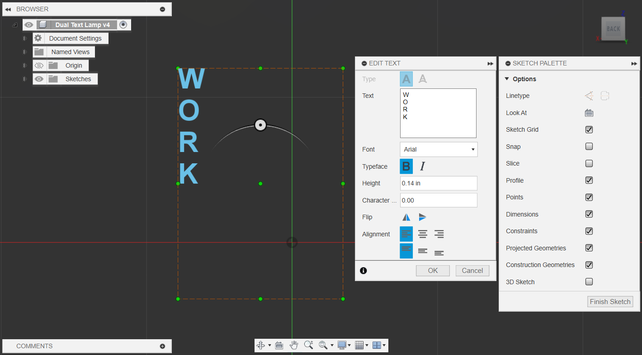
Task: Set vertical alignment to bottom
Action: point(439,253)
